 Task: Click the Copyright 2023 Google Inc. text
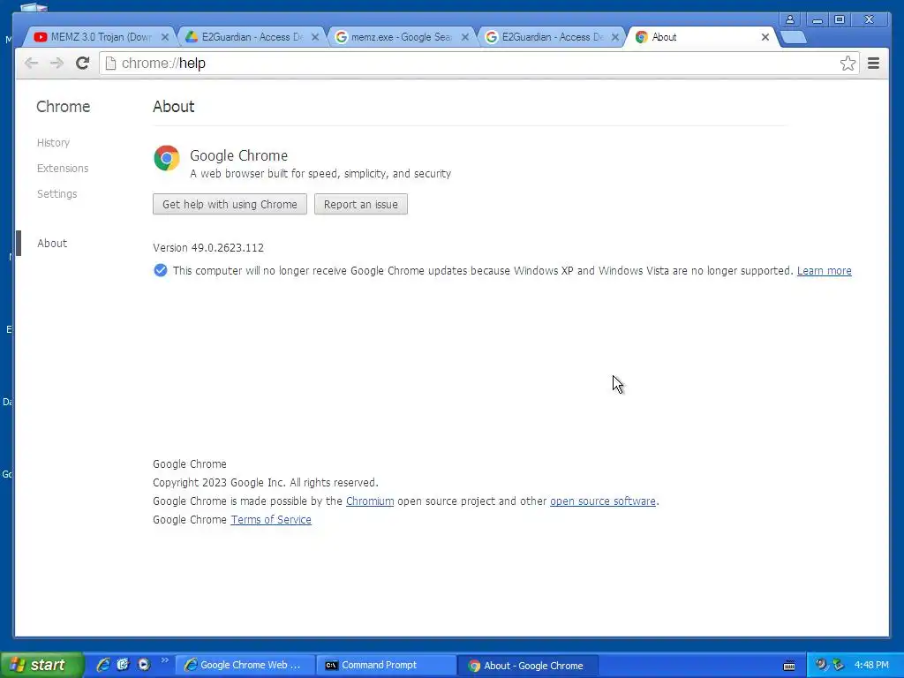coord(265,483)
